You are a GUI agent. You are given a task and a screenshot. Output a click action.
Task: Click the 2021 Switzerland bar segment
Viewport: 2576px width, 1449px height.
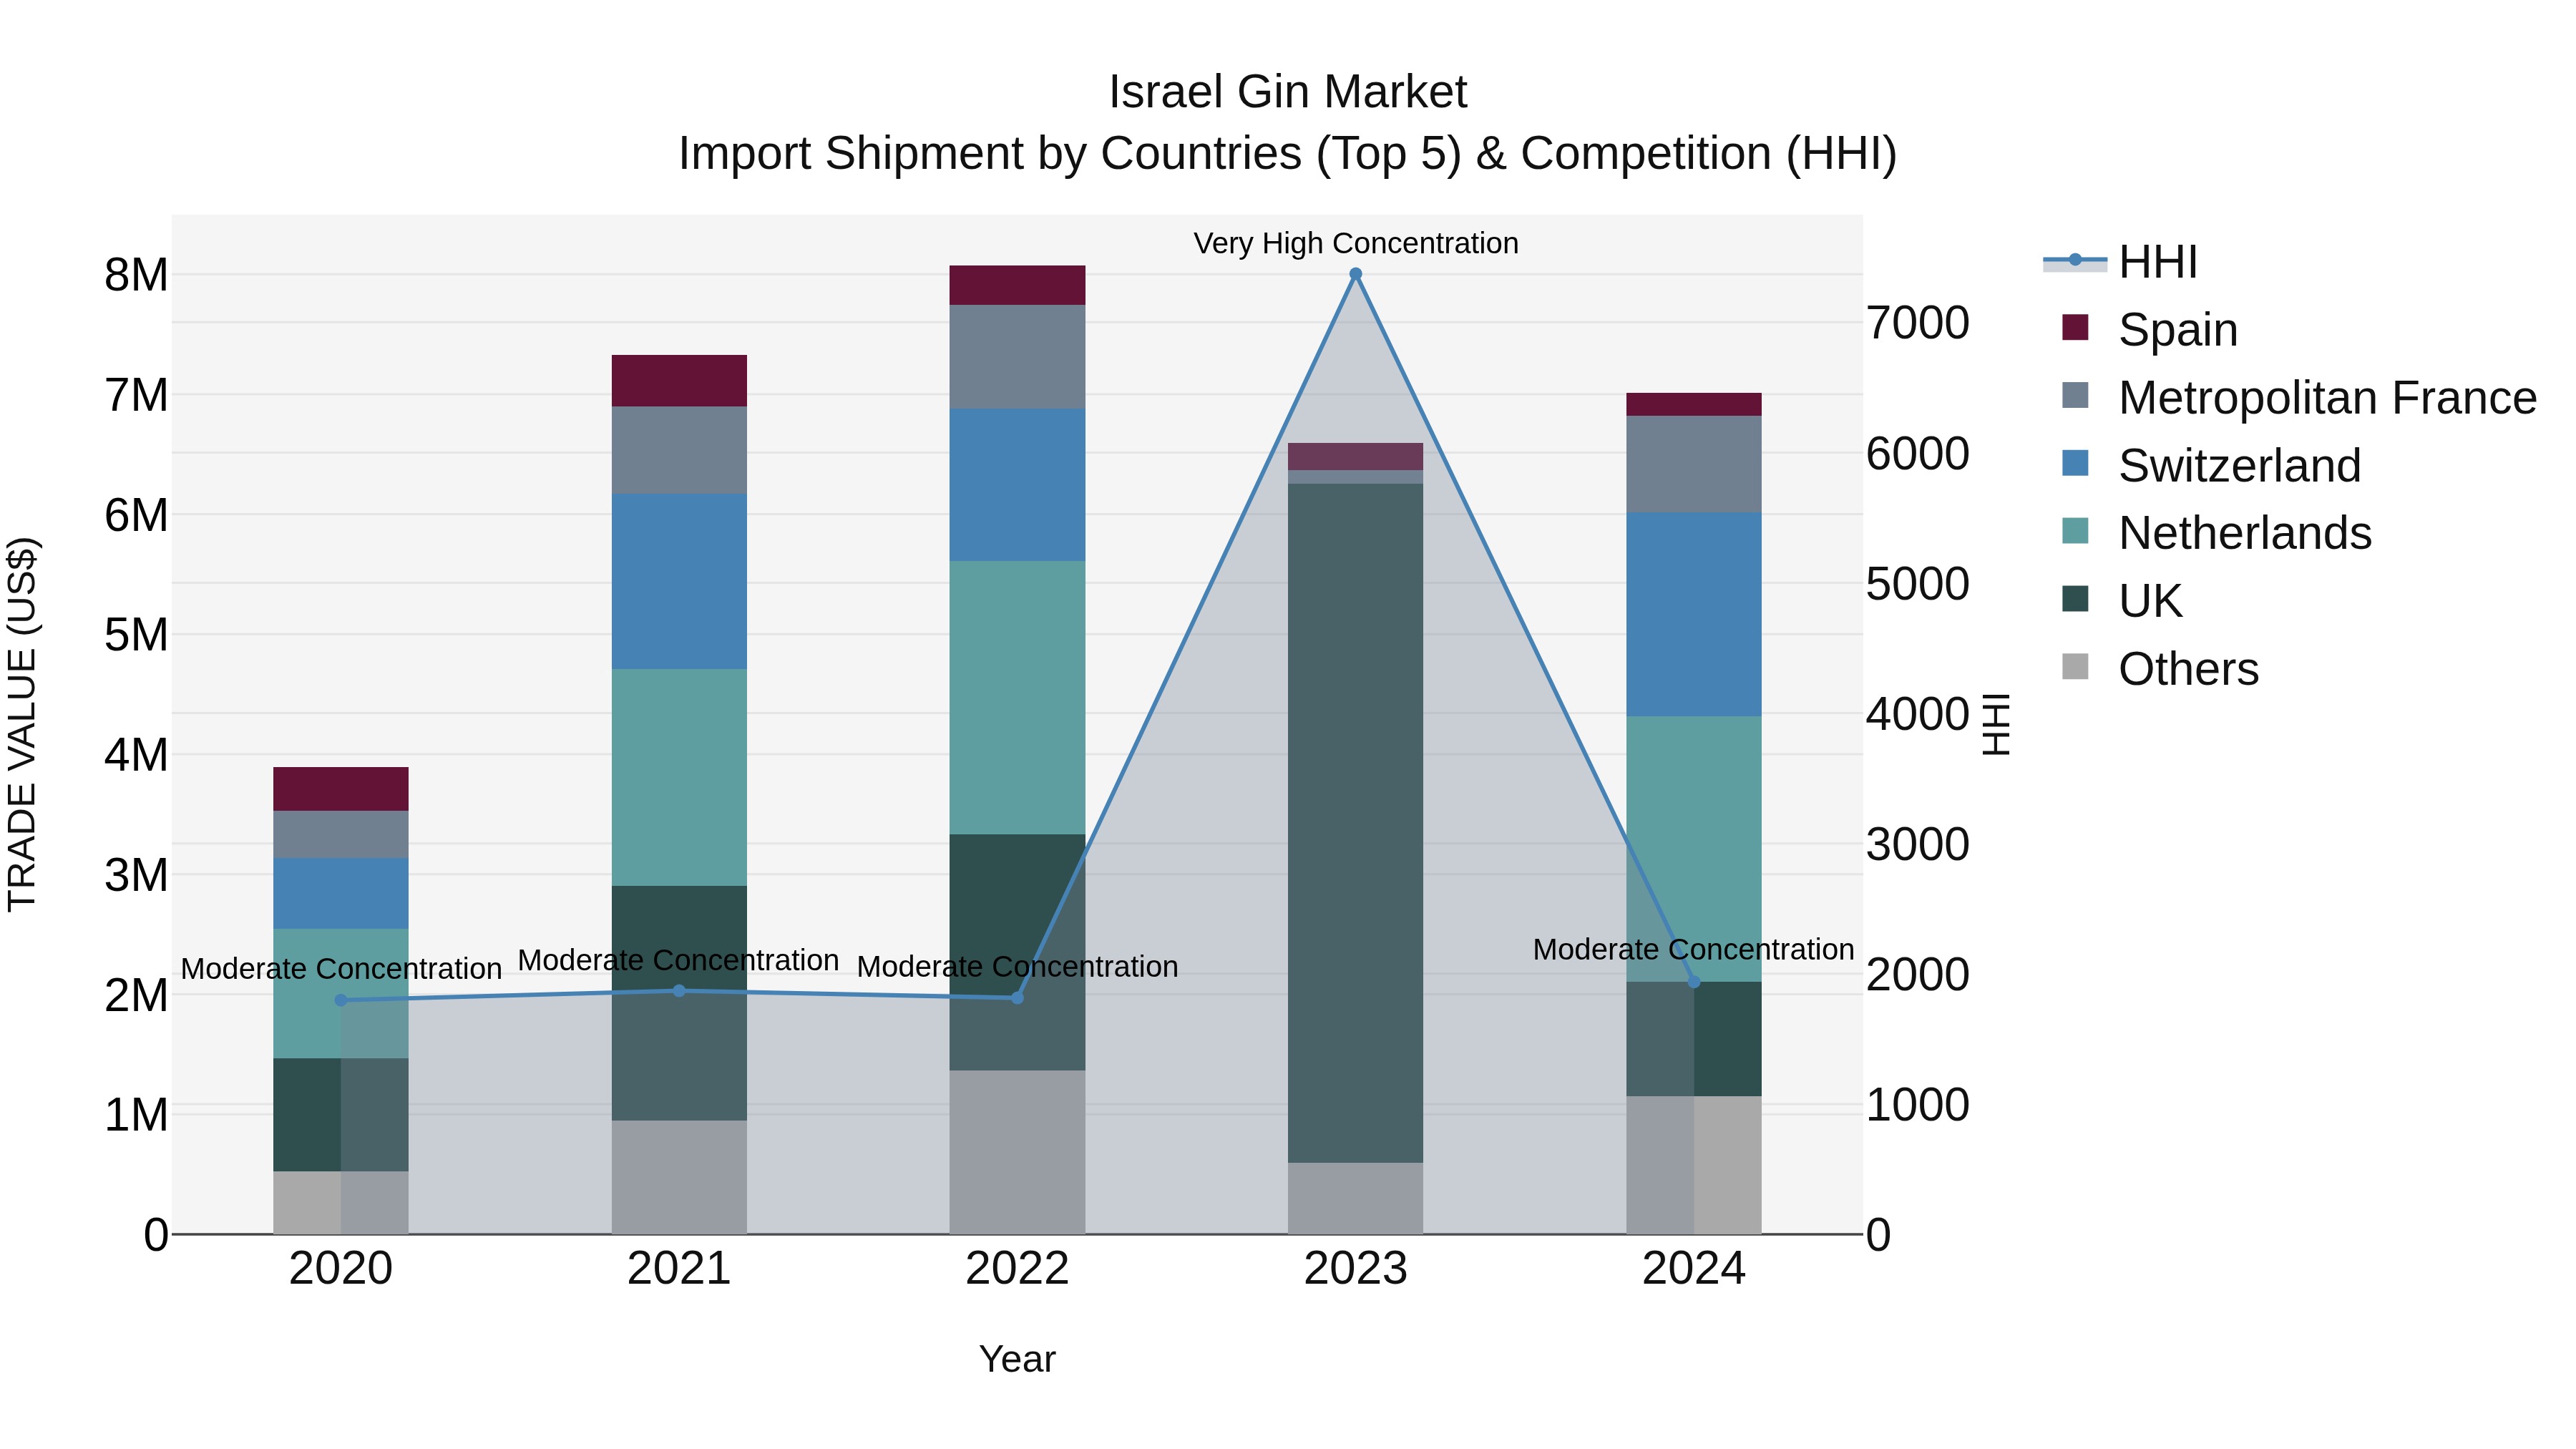[679, 581]
